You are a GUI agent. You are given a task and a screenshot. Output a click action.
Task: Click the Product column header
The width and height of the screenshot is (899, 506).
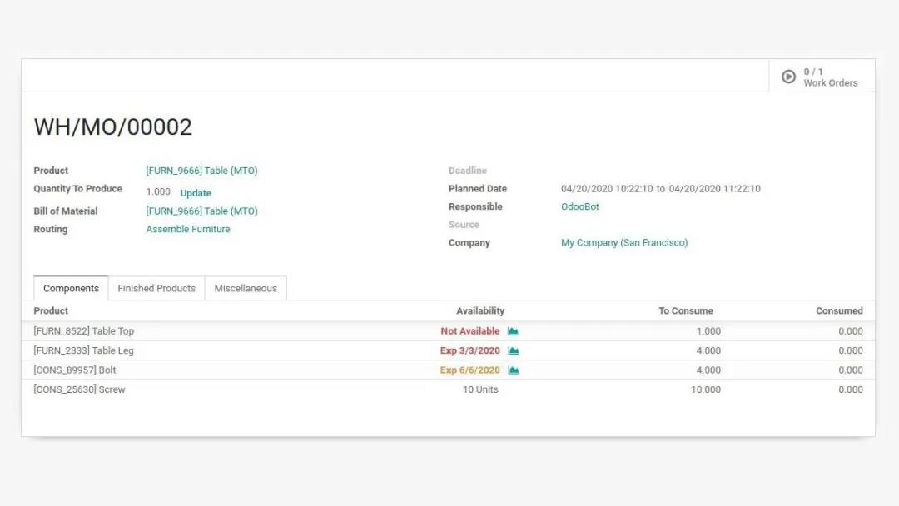tap(51, 310)
